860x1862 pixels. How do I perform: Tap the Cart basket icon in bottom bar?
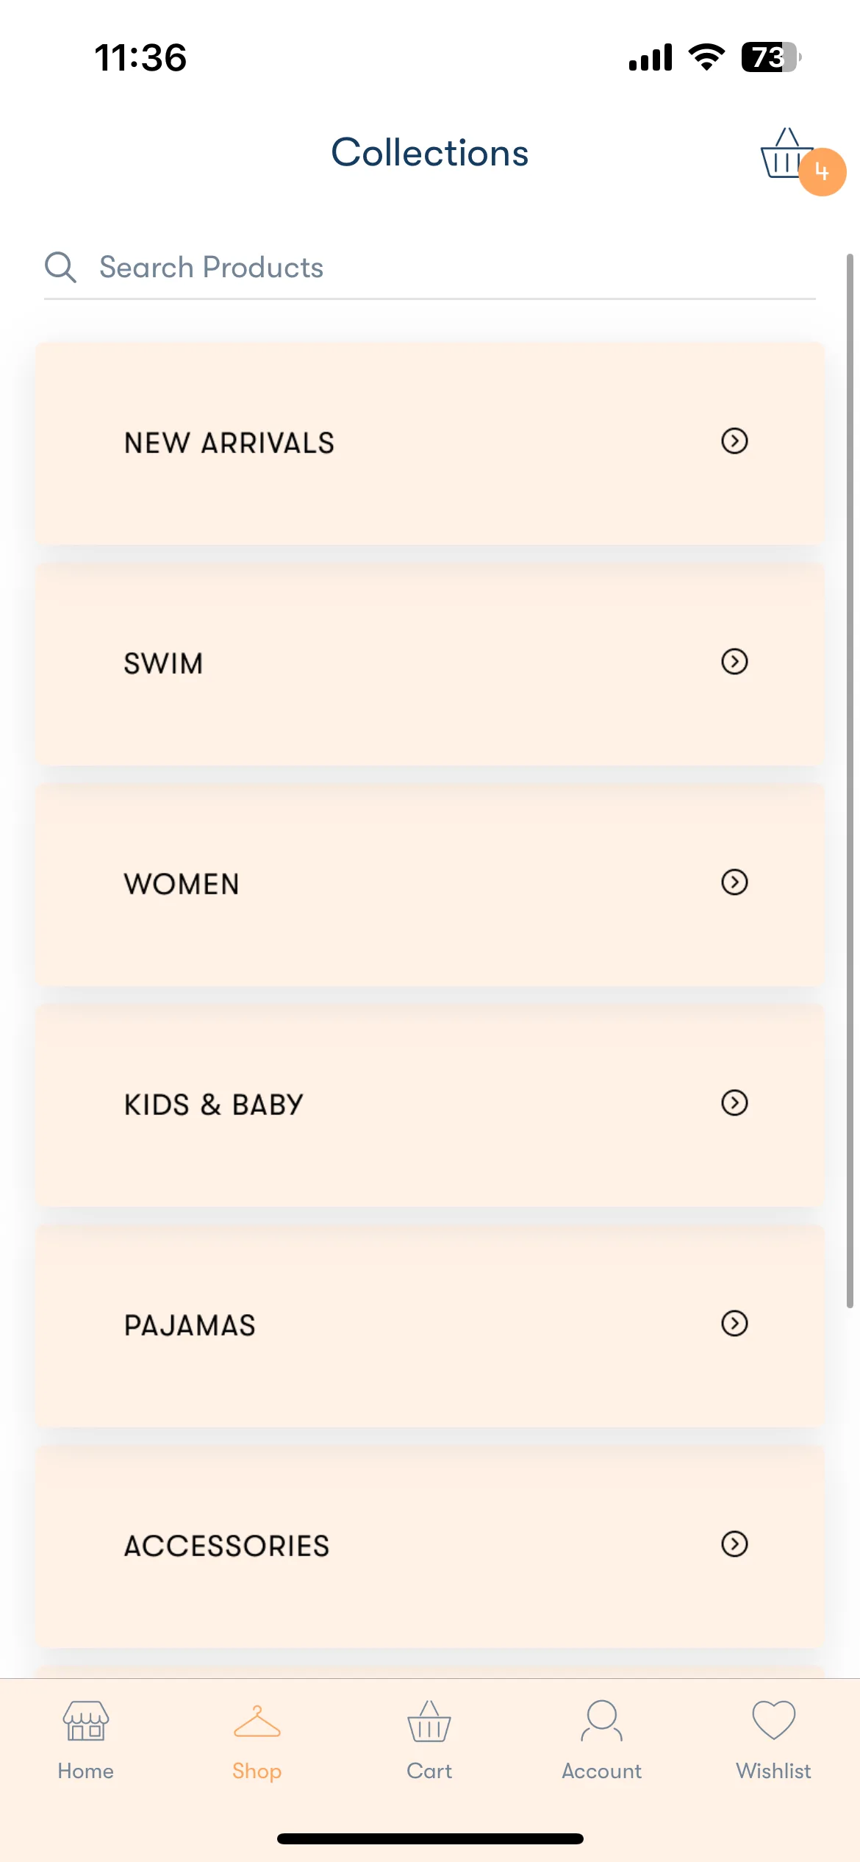pyautogui.click(x=429, y=1721)
